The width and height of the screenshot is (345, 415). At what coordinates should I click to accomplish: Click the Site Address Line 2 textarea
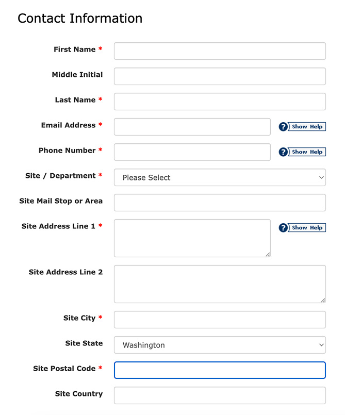point(219,283)
